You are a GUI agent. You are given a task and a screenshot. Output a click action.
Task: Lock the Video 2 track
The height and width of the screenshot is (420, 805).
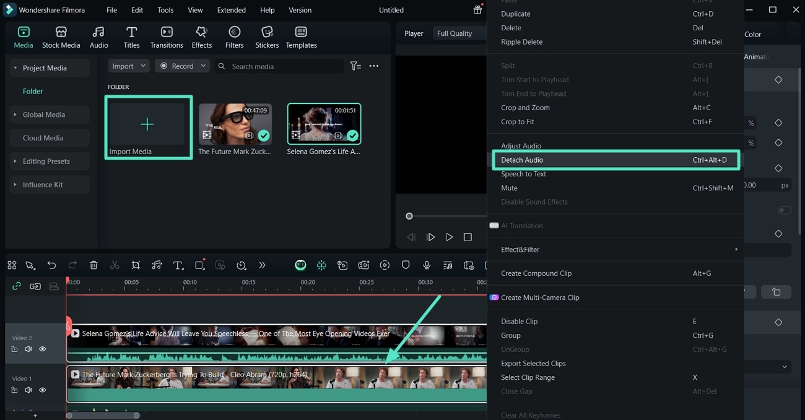(14, 349)
